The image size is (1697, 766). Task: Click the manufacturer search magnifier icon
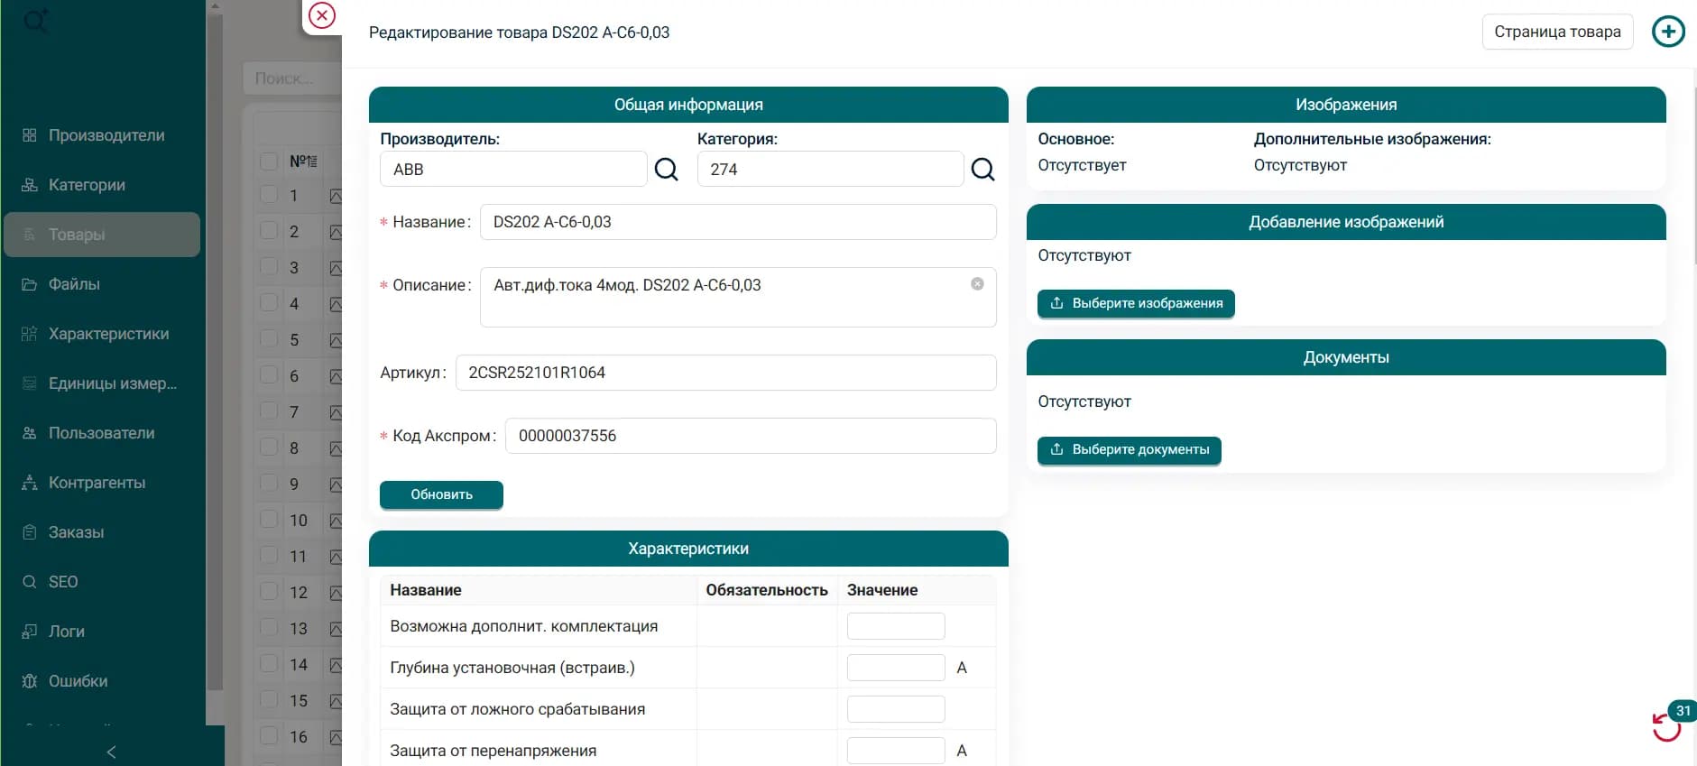click(666, 170)
